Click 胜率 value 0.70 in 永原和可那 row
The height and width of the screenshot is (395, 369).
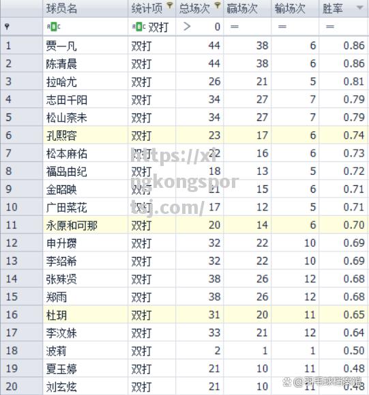354,225
